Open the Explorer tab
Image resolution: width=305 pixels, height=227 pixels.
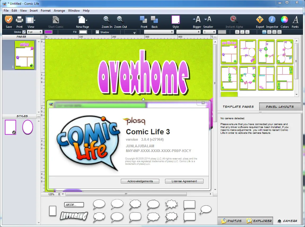(x=259, y=221)
